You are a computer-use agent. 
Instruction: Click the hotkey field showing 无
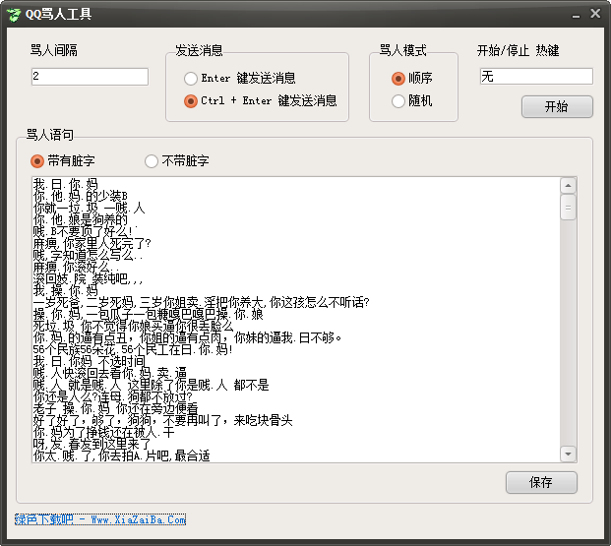click(536, 77)
